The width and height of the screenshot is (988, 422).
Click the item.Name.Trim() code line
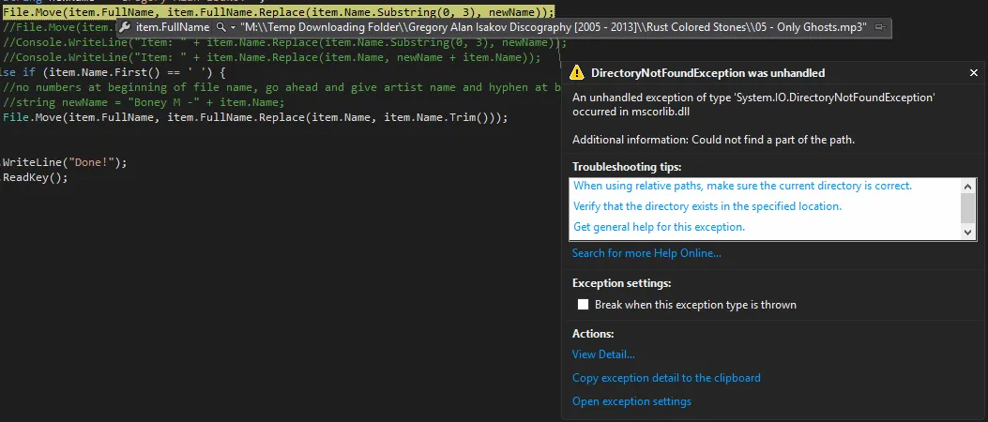pyautogui.click(x=255, y=117)
